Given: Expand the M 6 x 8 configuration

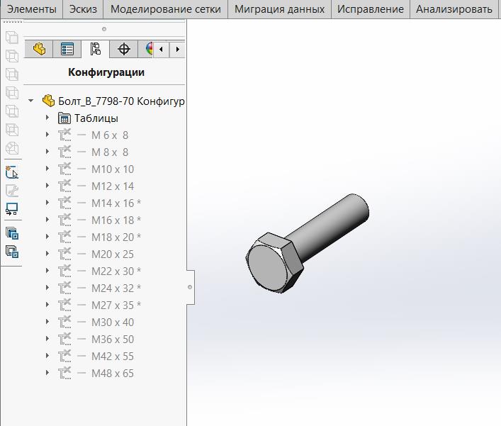Looking at the screenshot, I should pyautogui.click(x=47, y=135).
